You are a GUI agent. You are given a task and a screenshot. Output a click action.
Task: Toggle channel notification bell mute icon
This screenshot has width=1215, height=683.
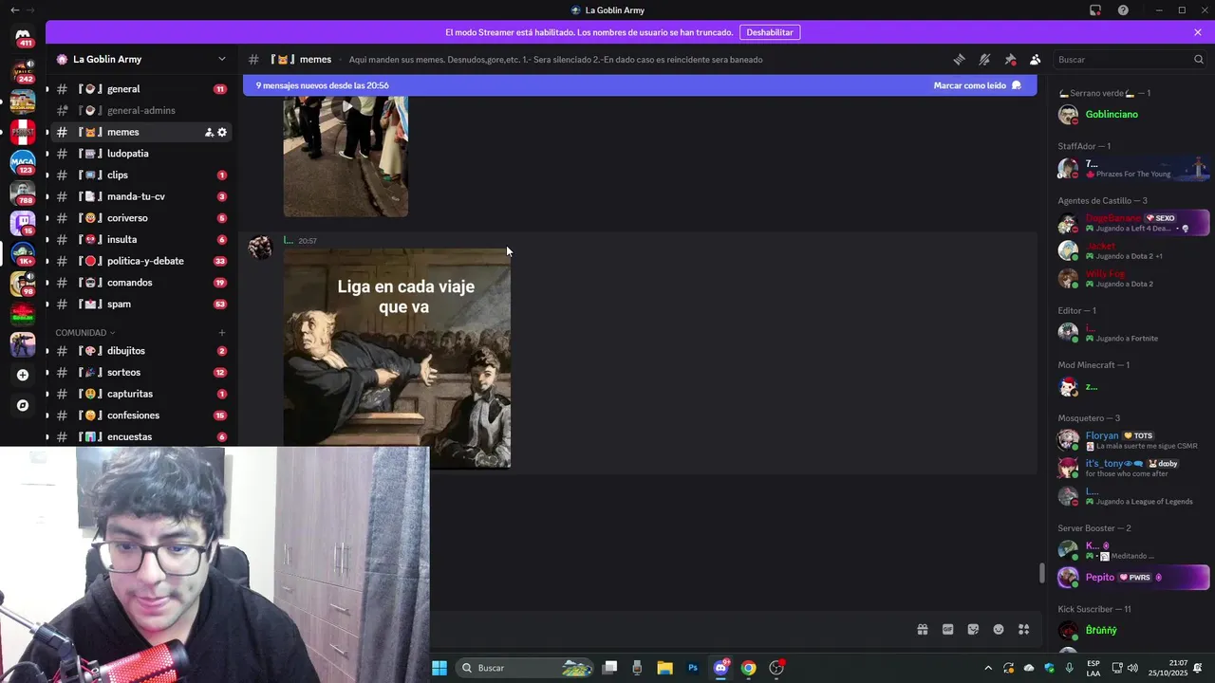[x=984, y=59]
